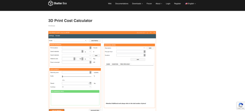The width and height of the screenshot is (245, 111).
Task: Go to Documentations
Action: [122, 4]
